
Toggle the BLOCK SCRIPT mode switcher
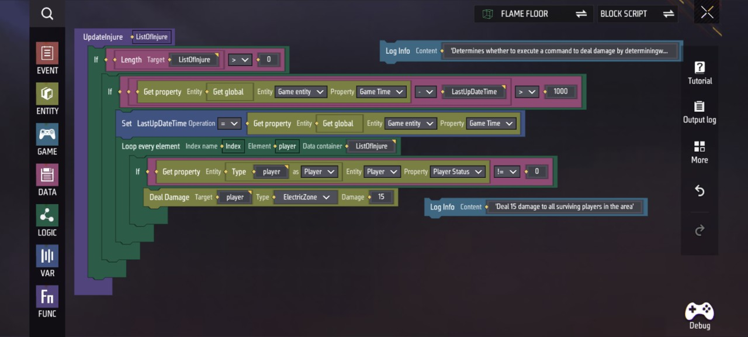[637, 14]
